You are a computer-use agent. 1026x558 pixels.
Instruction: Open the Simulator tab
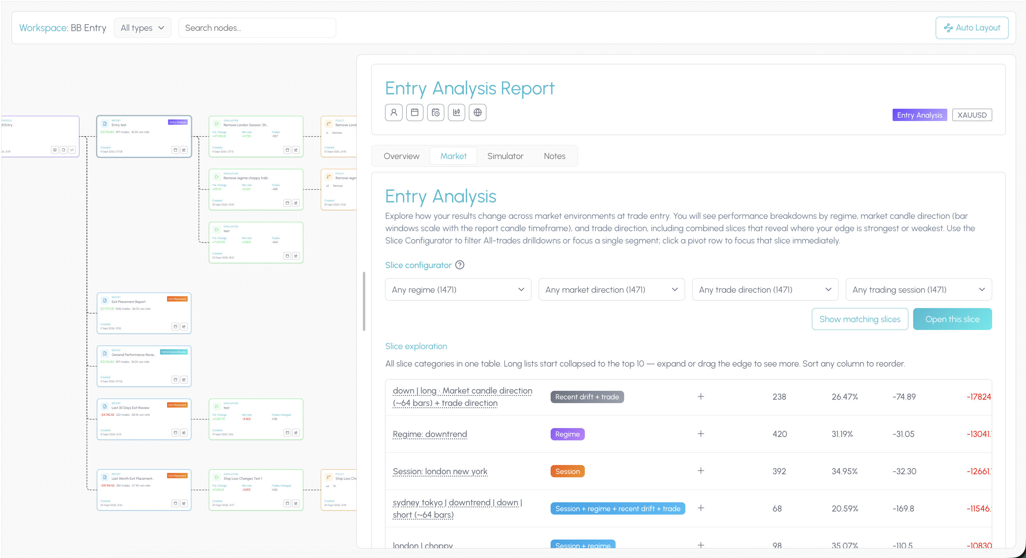point(505,156)
